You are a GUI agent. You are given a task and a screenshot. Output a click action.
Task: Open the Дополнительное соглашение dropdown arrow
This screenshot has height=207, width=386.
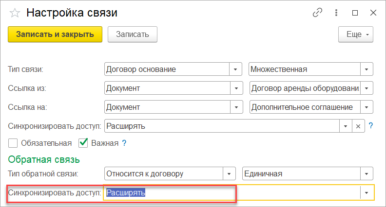coord(367,107)
